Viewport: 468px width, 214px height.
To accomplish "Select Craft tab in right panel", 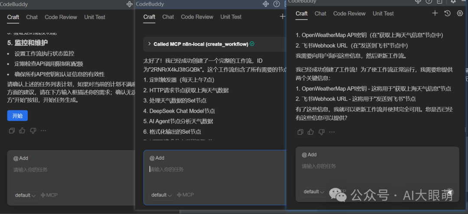I will [302, 14].
